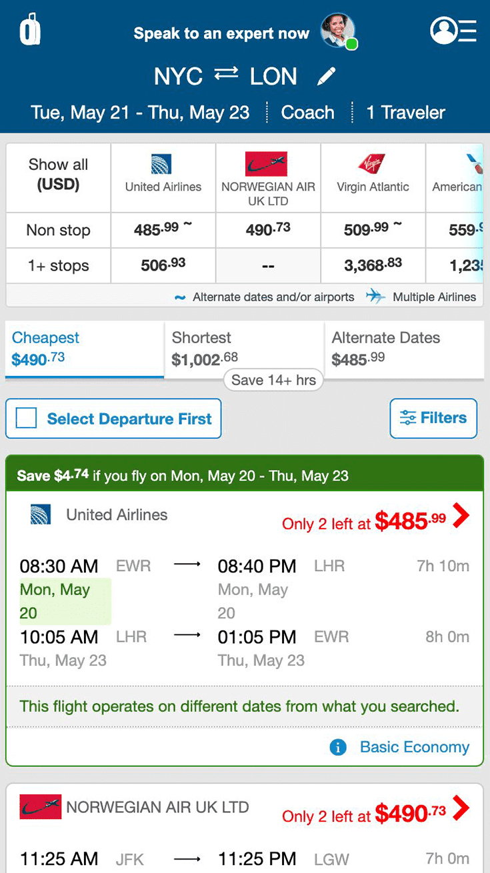The image size is (490, 873).
Task: Edit route with the pencil icon
Action: [327, 77]
